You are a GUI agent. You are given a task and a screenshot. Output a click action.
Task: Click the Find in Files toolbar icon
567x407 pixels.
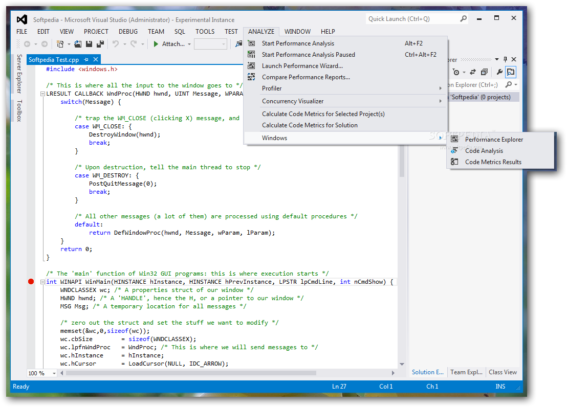click(238, 44)
